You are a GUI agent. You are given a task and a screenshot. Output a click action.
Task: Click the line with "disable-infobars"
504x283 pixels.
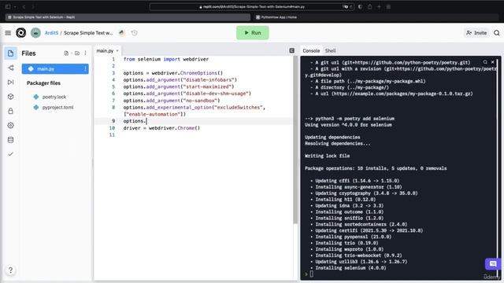[x=180, y=79]
